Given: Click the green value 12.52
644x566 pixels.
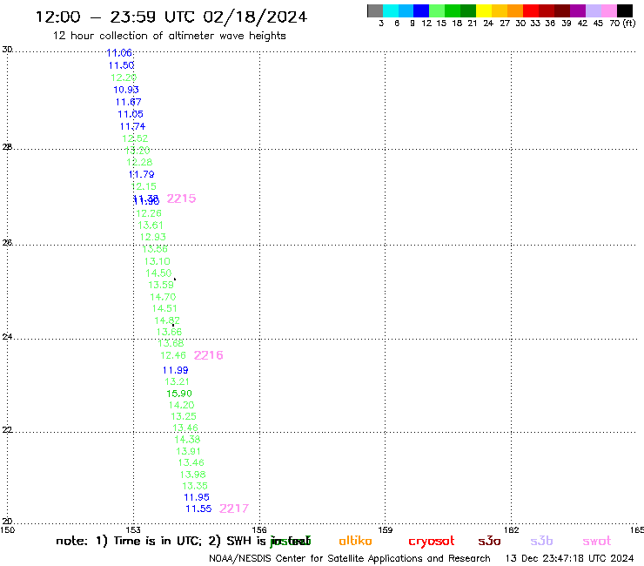Looking at the screenshot, I should (x=135, y=138).
